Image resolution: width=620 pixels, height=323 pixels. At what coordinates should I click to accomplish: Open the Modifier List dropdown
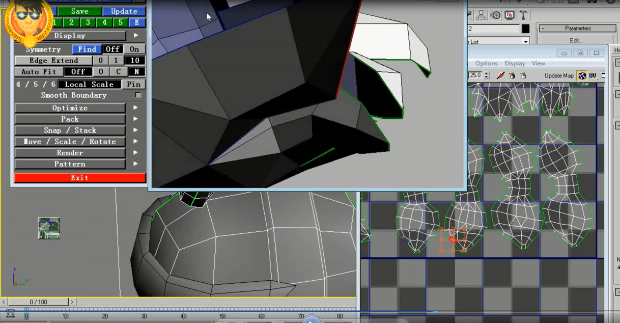[x=526, y=41]
